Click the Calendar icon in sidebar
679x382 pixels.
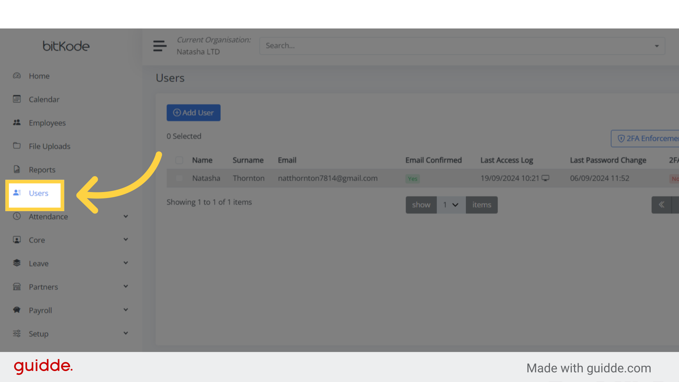point(17,99)
